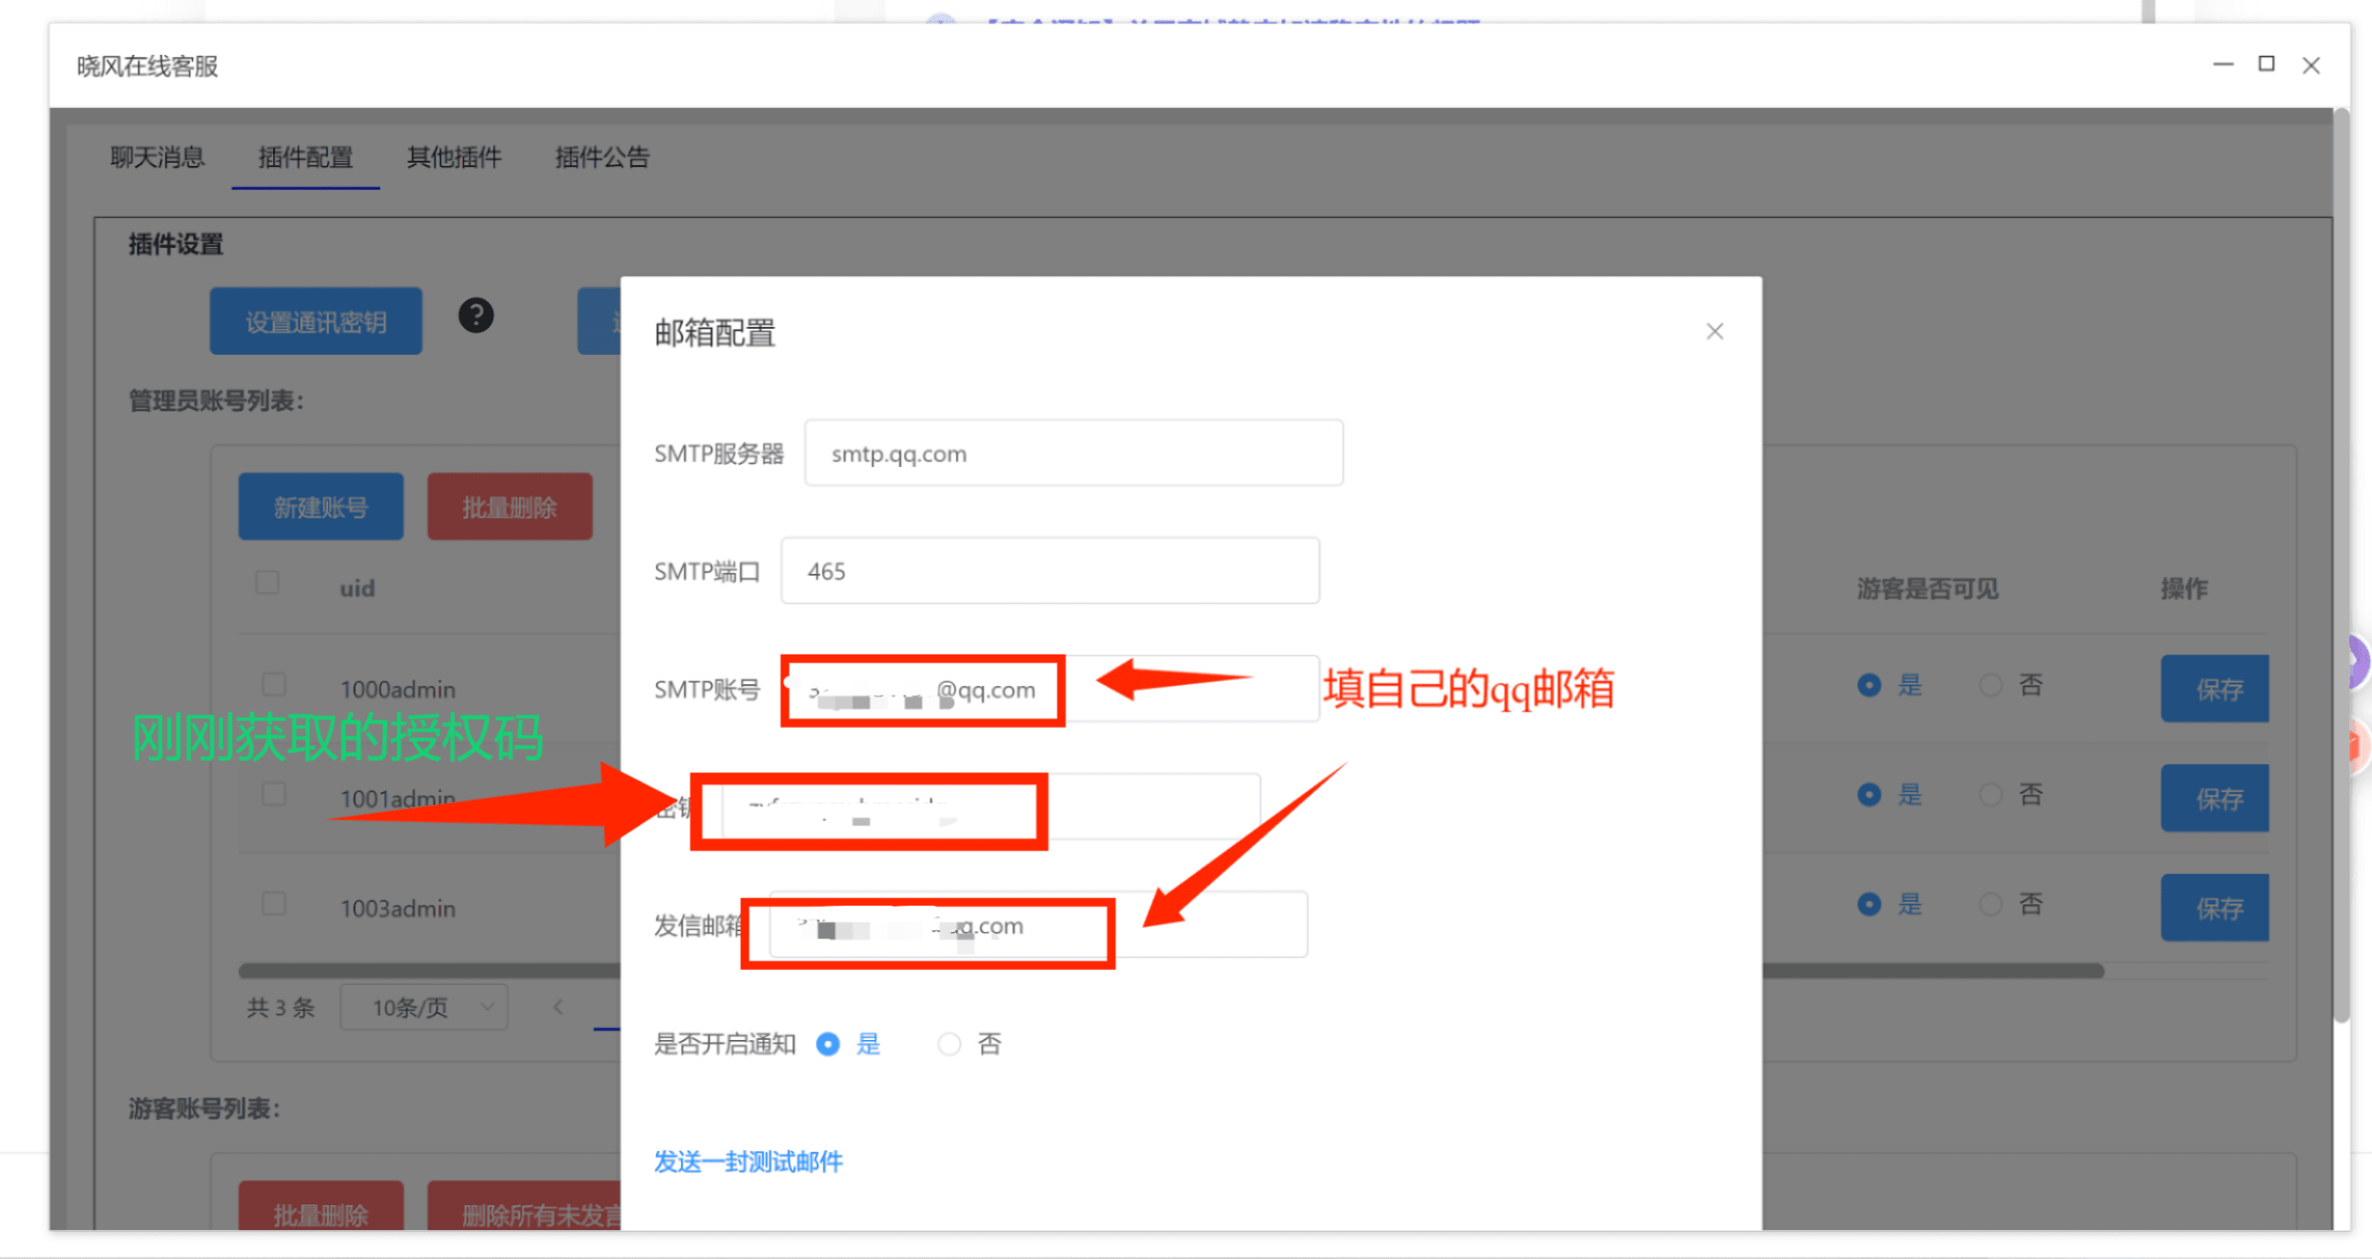
Task: Click the black question mark help icon
Action: pos(476,316)
